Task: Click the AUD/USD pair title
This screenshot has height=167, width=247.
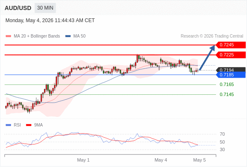Action: coord(18,8)
